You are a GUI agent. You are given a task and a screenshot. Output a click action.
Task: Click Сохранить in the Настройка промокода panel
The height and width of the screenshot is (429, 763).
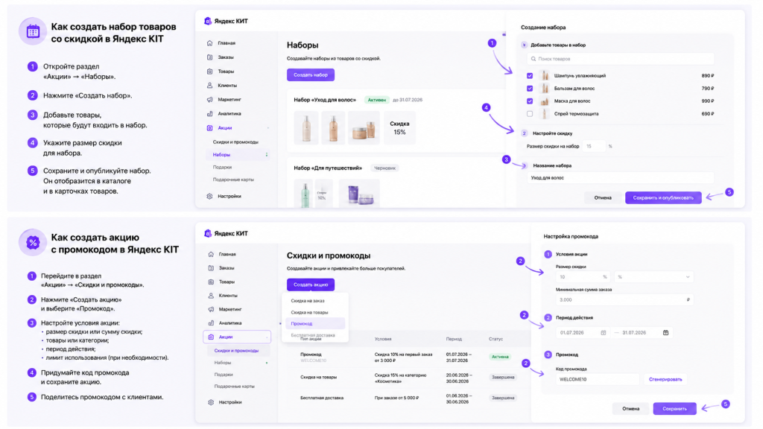pos(674,409)
